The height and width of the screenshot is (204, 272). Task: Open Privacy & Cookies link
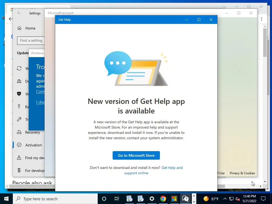point(242,173)
